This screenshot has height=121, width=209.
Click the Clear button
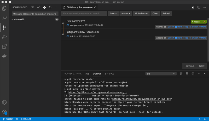click(x=155, y=14)
